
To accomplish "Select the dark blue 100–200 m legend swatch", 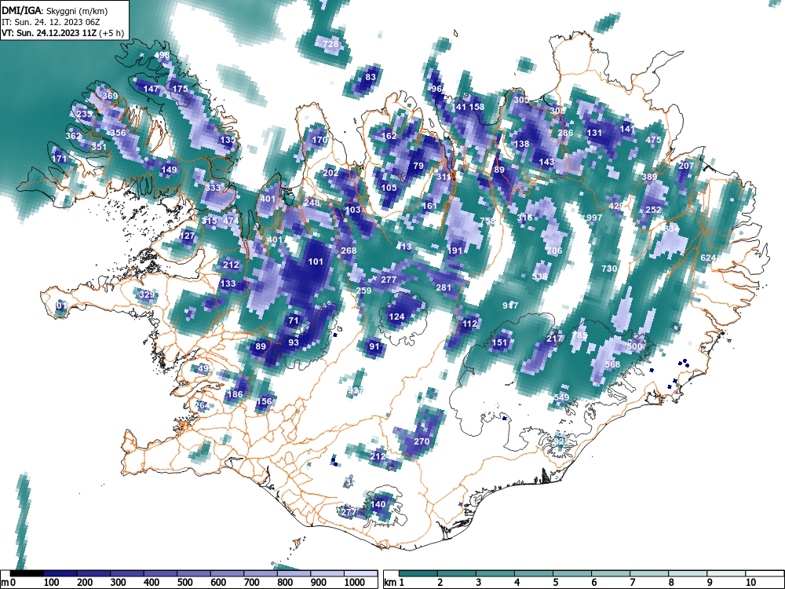I will click(60, 573).
